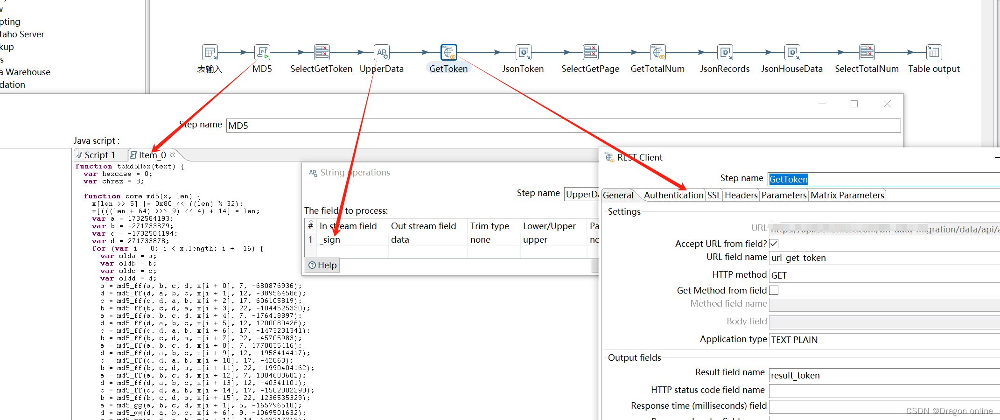Open the Matrix Parameters tab
This screenshot has width=1000, height=420.
tap(847, 195)
